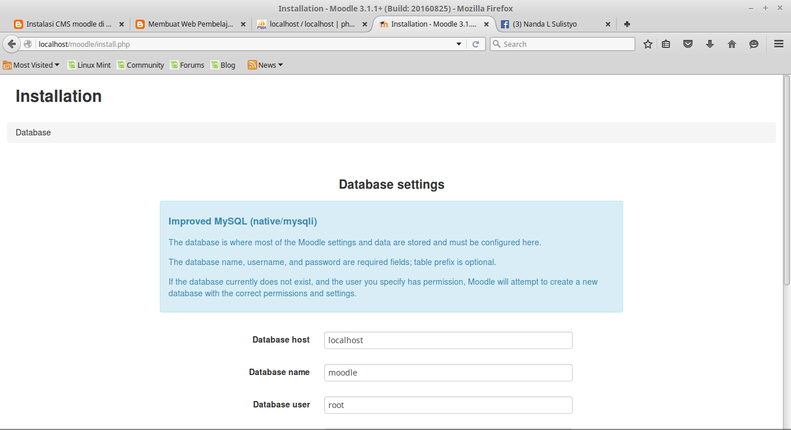Image resolution: width=791 pixels, height=430 pixels.
Task: Click the Database name label
Action: pos(279,372)
